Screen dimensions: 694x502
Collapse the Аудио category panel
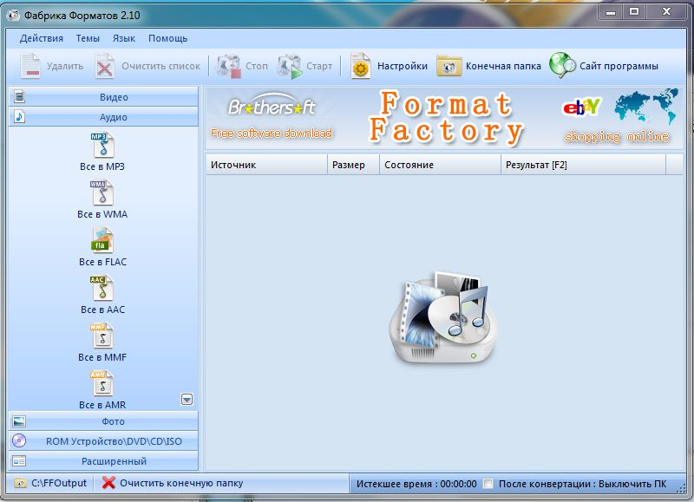103,117
